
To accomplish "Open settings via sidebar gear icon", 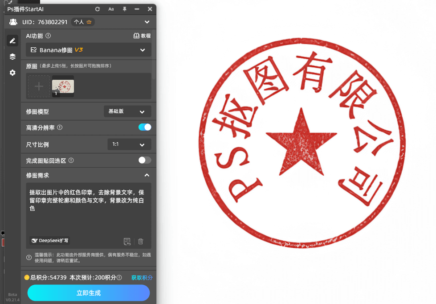I will pos(12,73).
